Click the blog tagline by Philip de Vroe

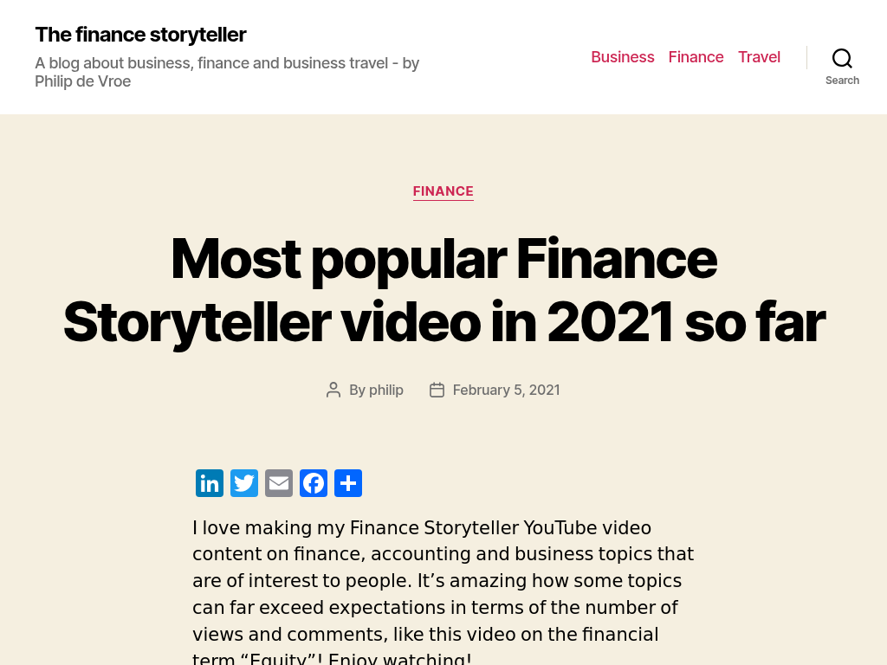pos(227,72)
